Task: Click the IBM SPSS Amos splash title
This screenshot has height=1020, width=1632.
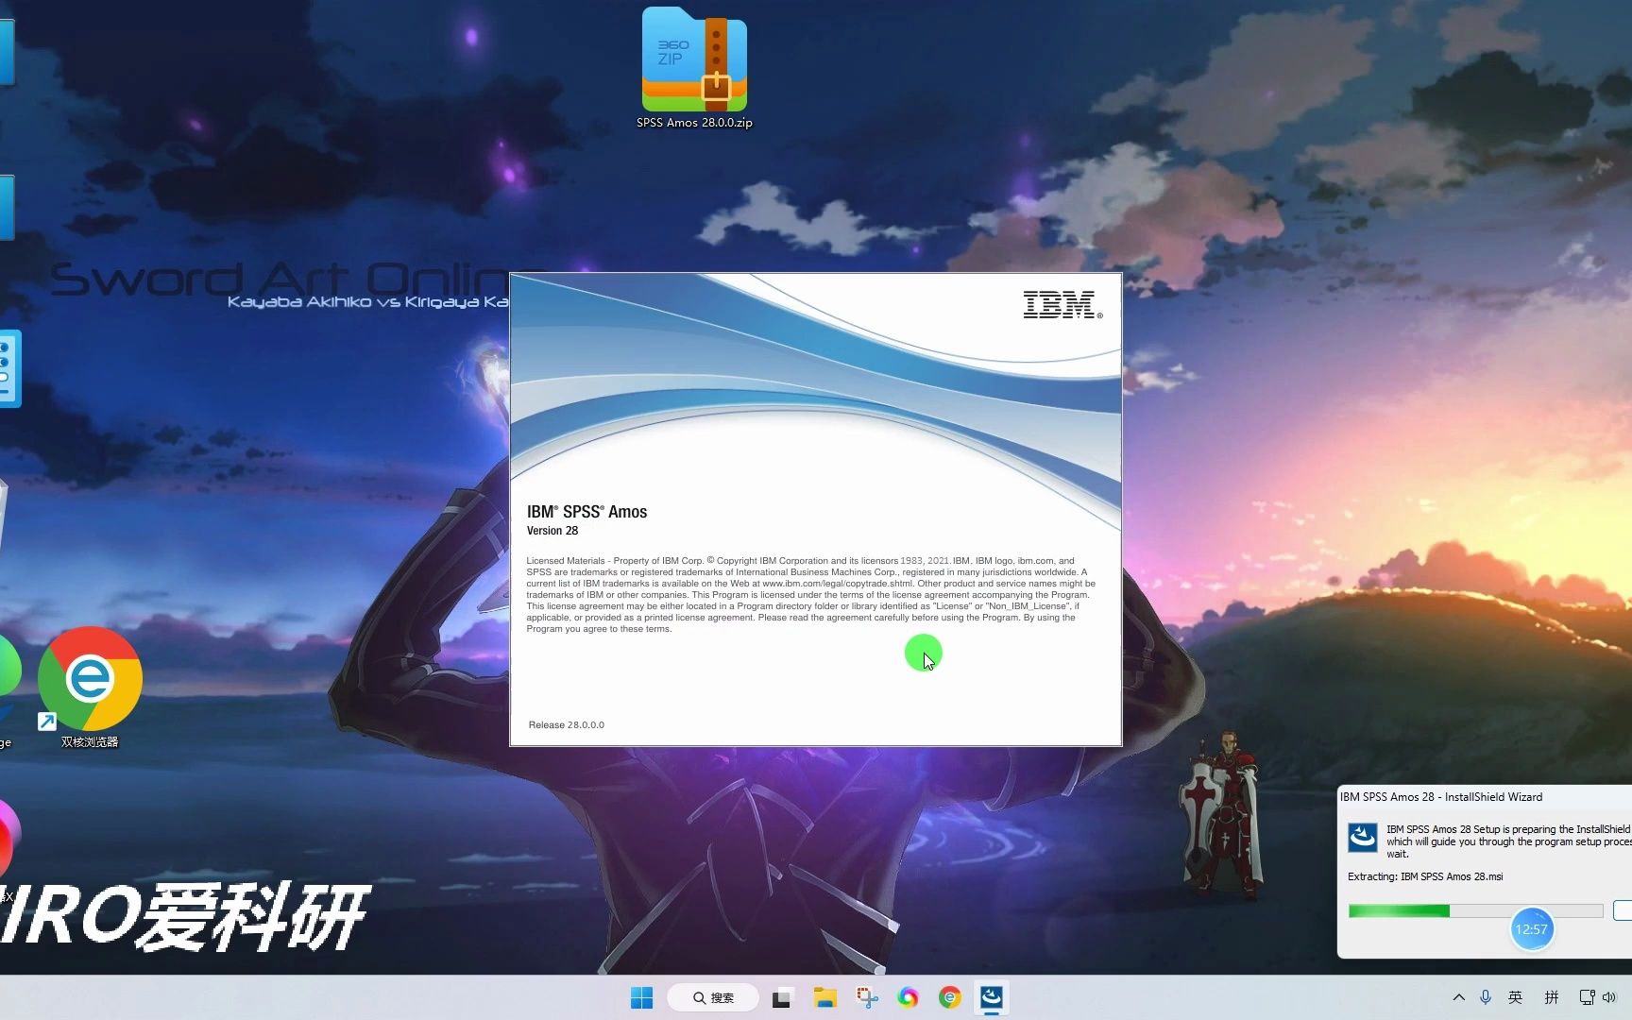Action: click(x=586, y=512)
